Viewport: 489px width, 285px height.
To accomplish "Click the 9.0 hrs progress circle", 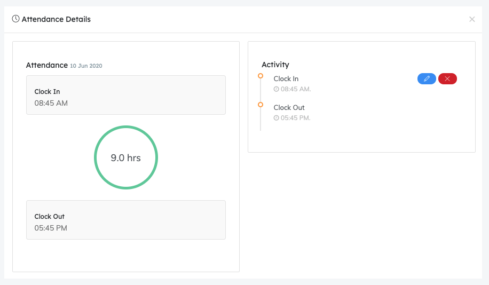I will (x=126, y=157).
